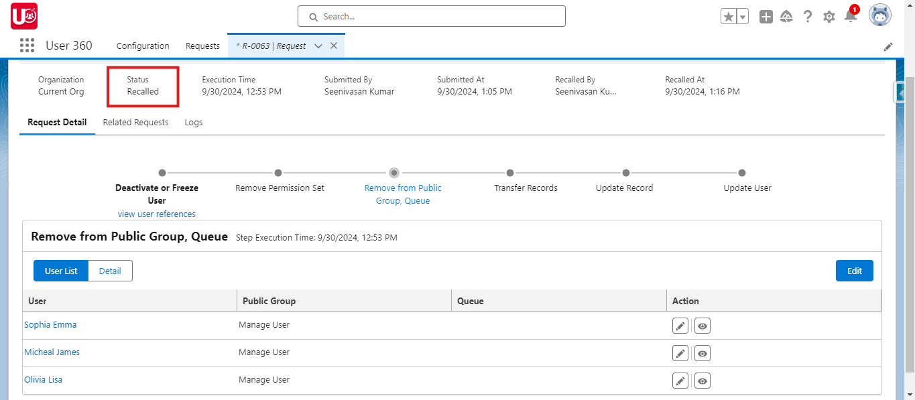915x400 pixels.
Task: Open the user profile avatar
Action: pos(880,15)
